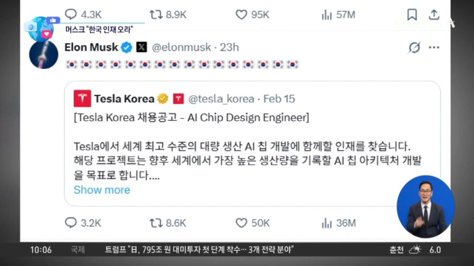The height and width of the screenshot is (266, 474).
Task: Like Musk's post with 50K likes
Action: [x=241, y=223]
